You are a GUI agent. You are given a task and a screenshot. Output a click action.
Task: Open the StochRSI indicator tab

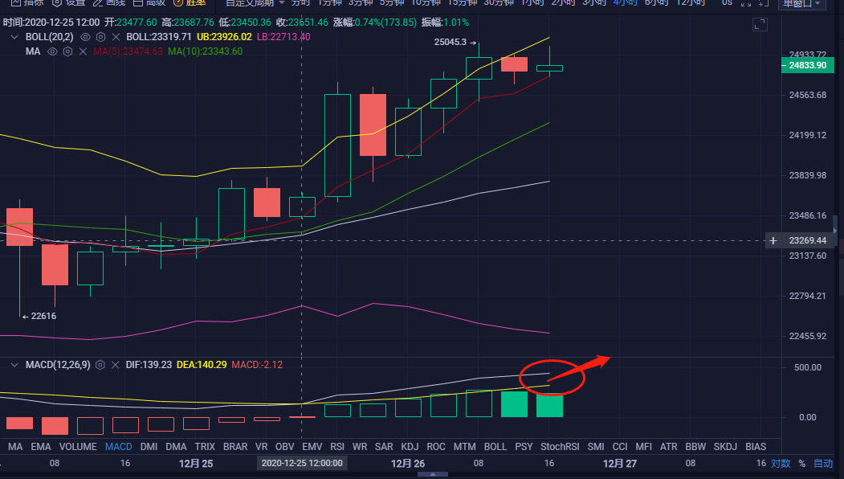(560, 447)
